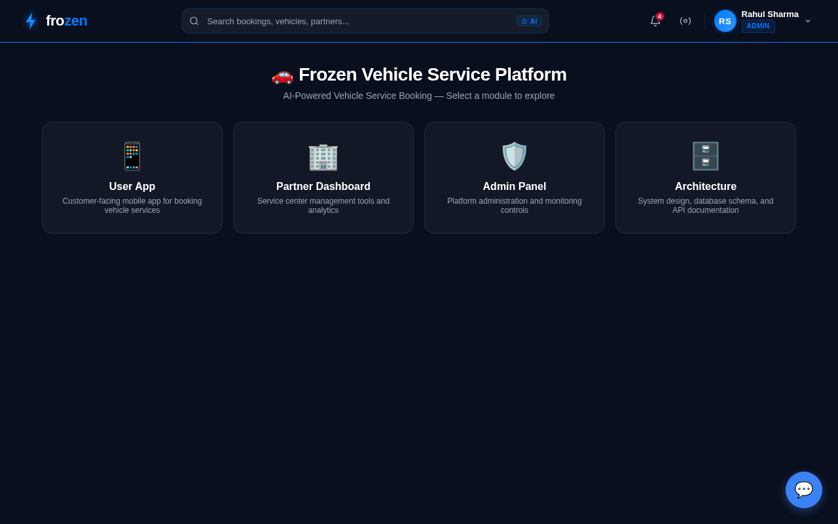This screenshot has width=838, height=524.
Task: Select the Admin Panel shield icon
Action: click(514, 156)
